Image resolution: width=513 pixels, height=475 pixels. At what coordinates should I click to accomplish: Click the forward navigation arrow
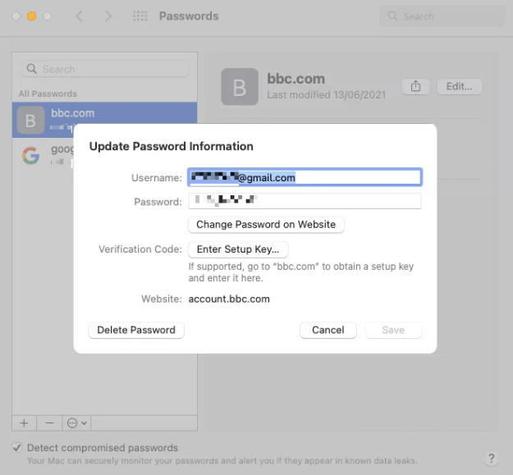108,16
